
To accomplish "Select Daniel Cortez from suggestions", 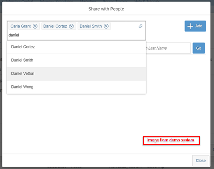I will point(76,47).
